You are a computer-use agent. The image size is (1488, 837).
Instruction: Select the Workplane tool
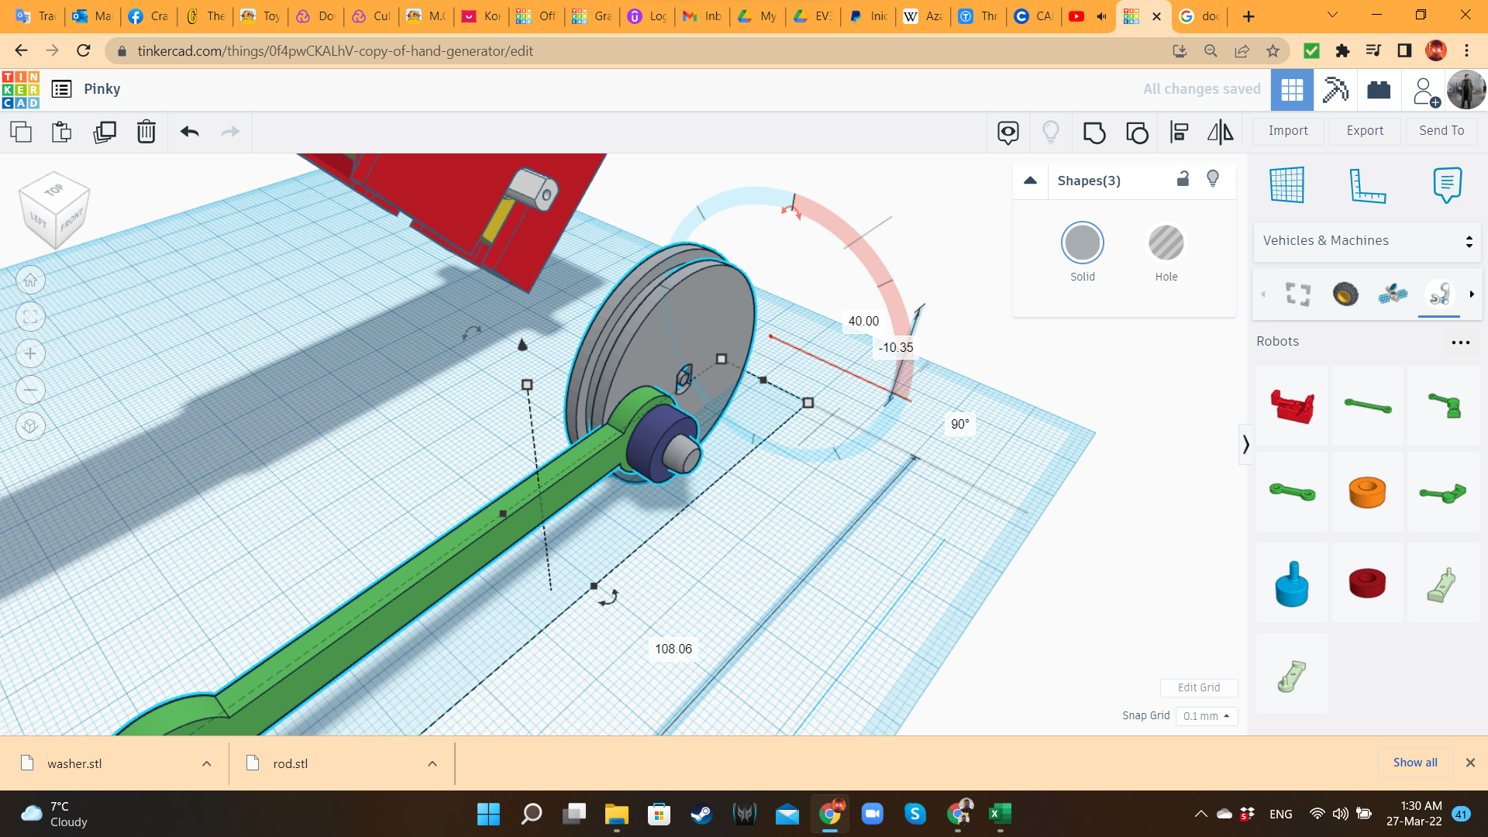coord(1286,185)
